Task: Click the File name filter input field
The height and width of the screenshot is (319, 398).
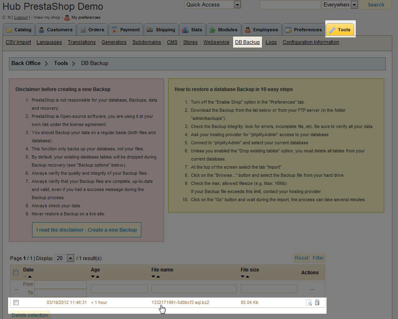Action: point(194,289)
